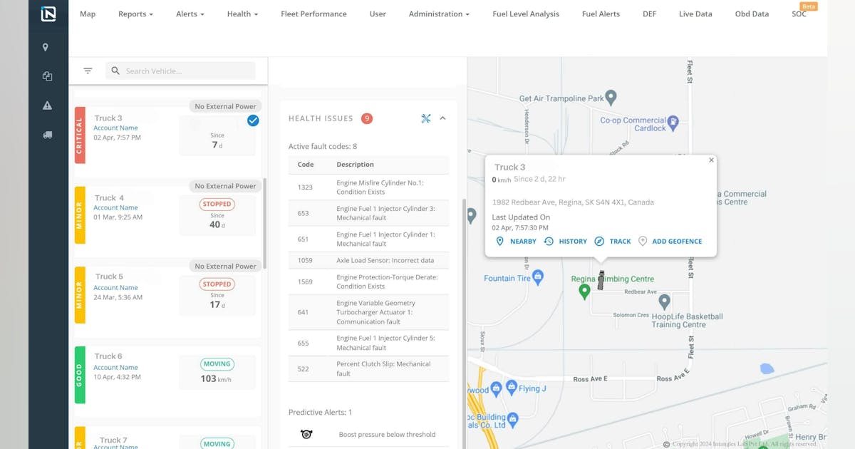Image resolution: width=855 pixels, height=449 pixels.
Task: Click the Track compass icon for Truck 3
Action: pos(599,241)
